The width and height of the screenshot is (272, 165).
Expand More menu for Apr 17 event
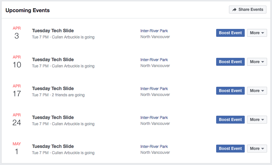(x=257, y=91)
